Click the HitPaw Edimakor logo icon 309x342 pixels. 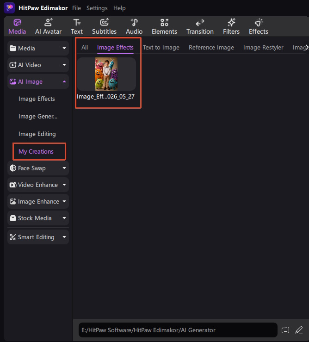tap(9, 7)
